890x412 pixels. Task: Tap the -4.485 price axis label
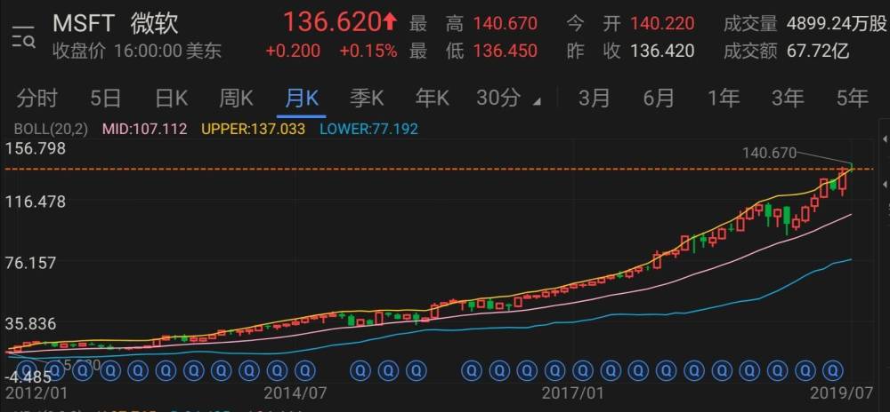[28, 376]
